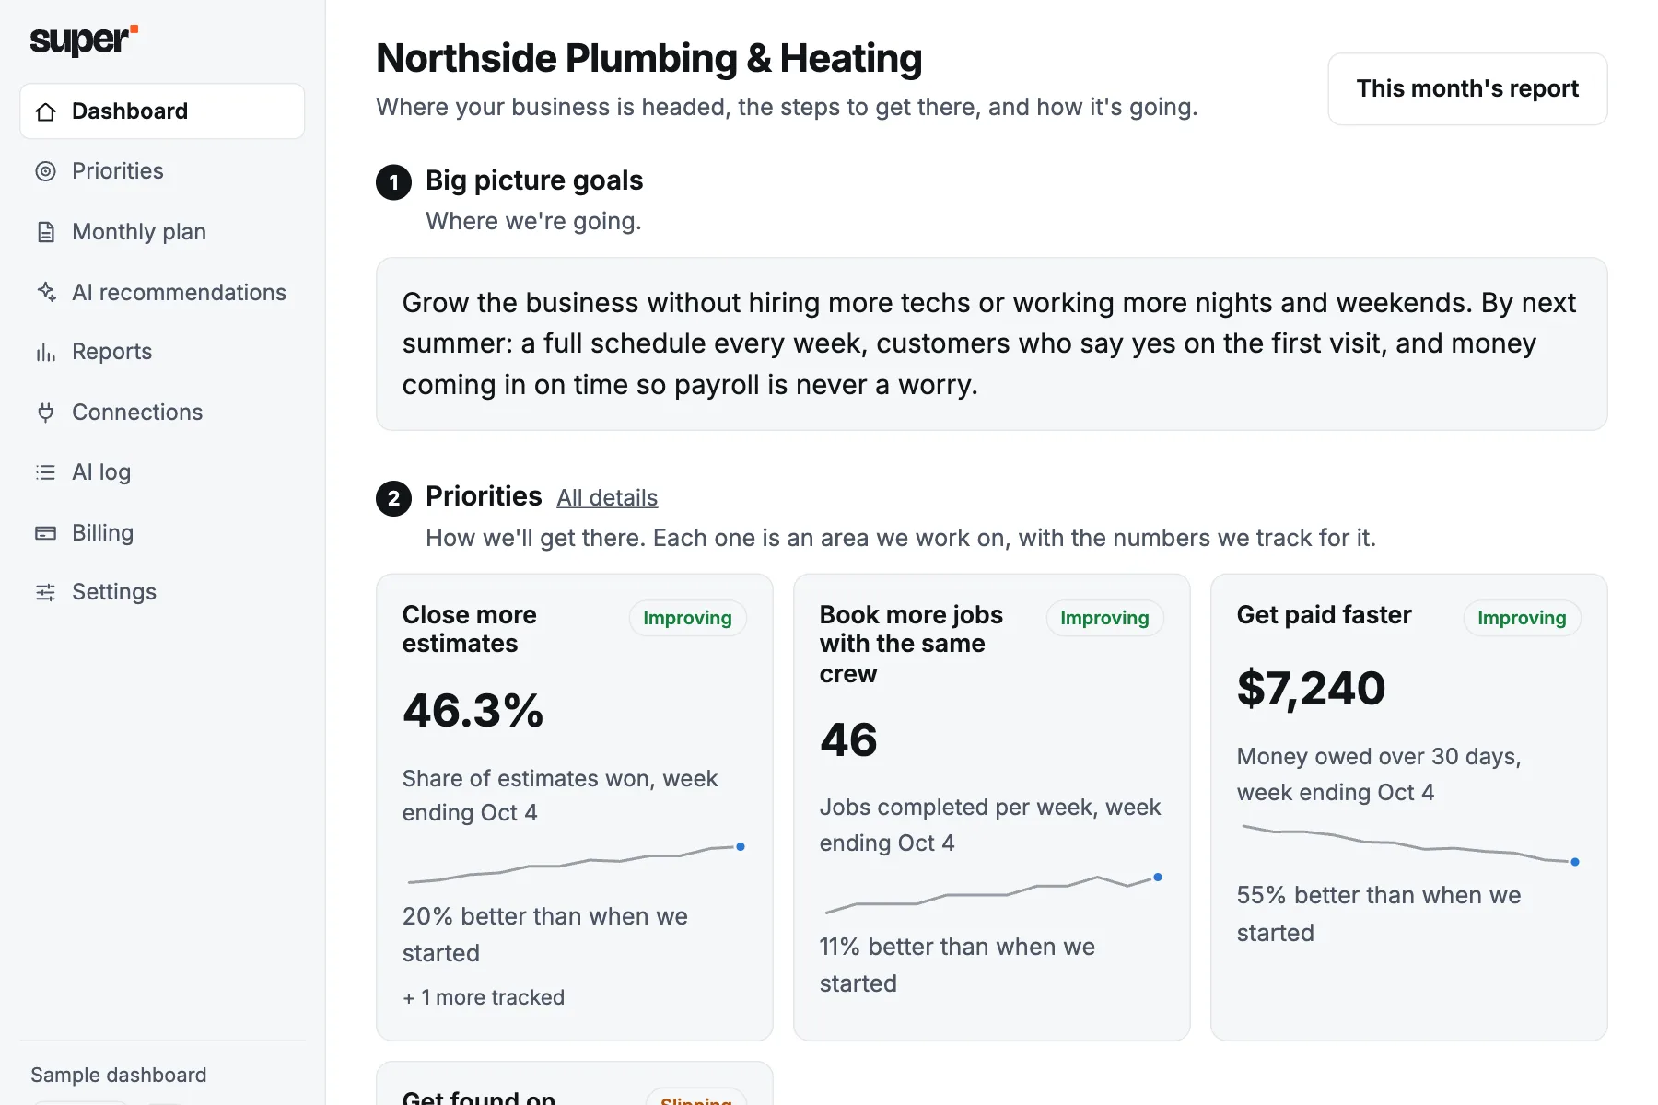Click the Reports bar chart icon
This screenshot has width=1658, height=1105.
coord(46,352)
